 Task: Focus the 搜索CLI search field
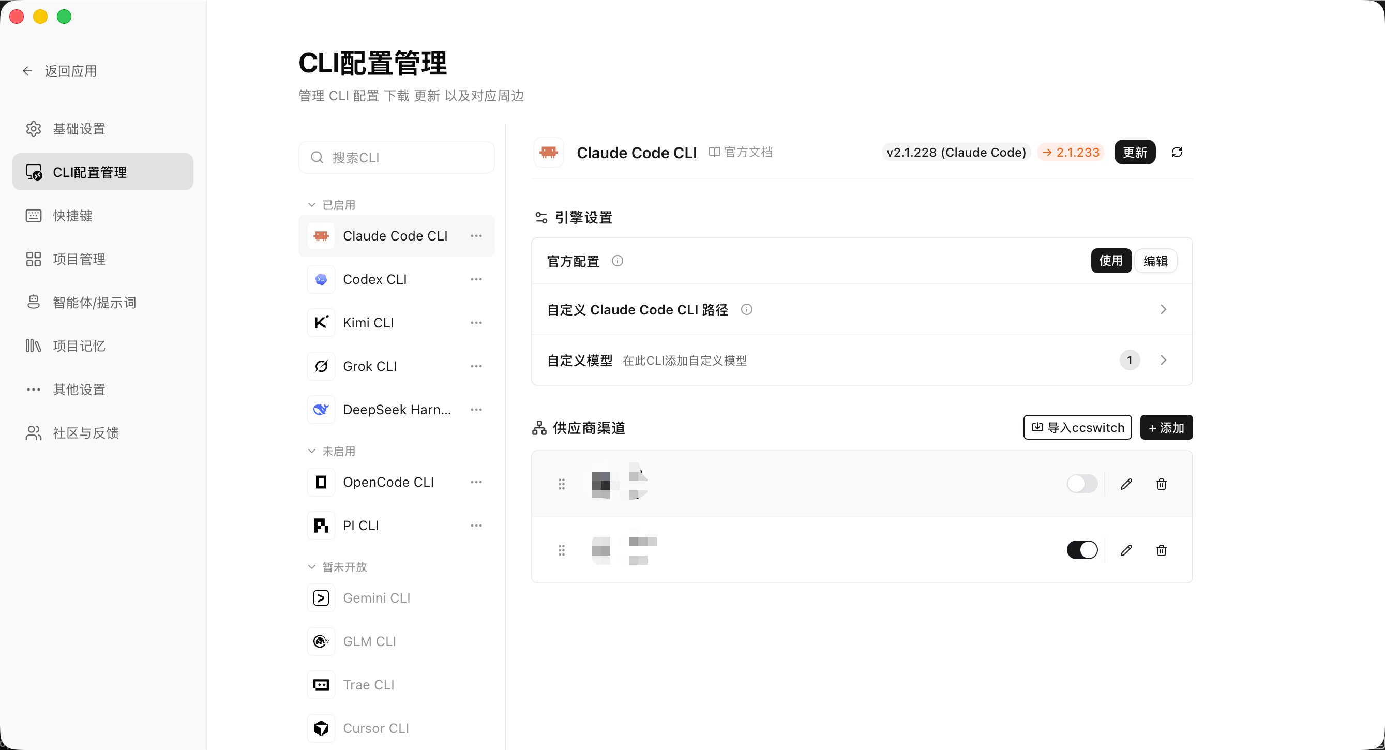397,158
